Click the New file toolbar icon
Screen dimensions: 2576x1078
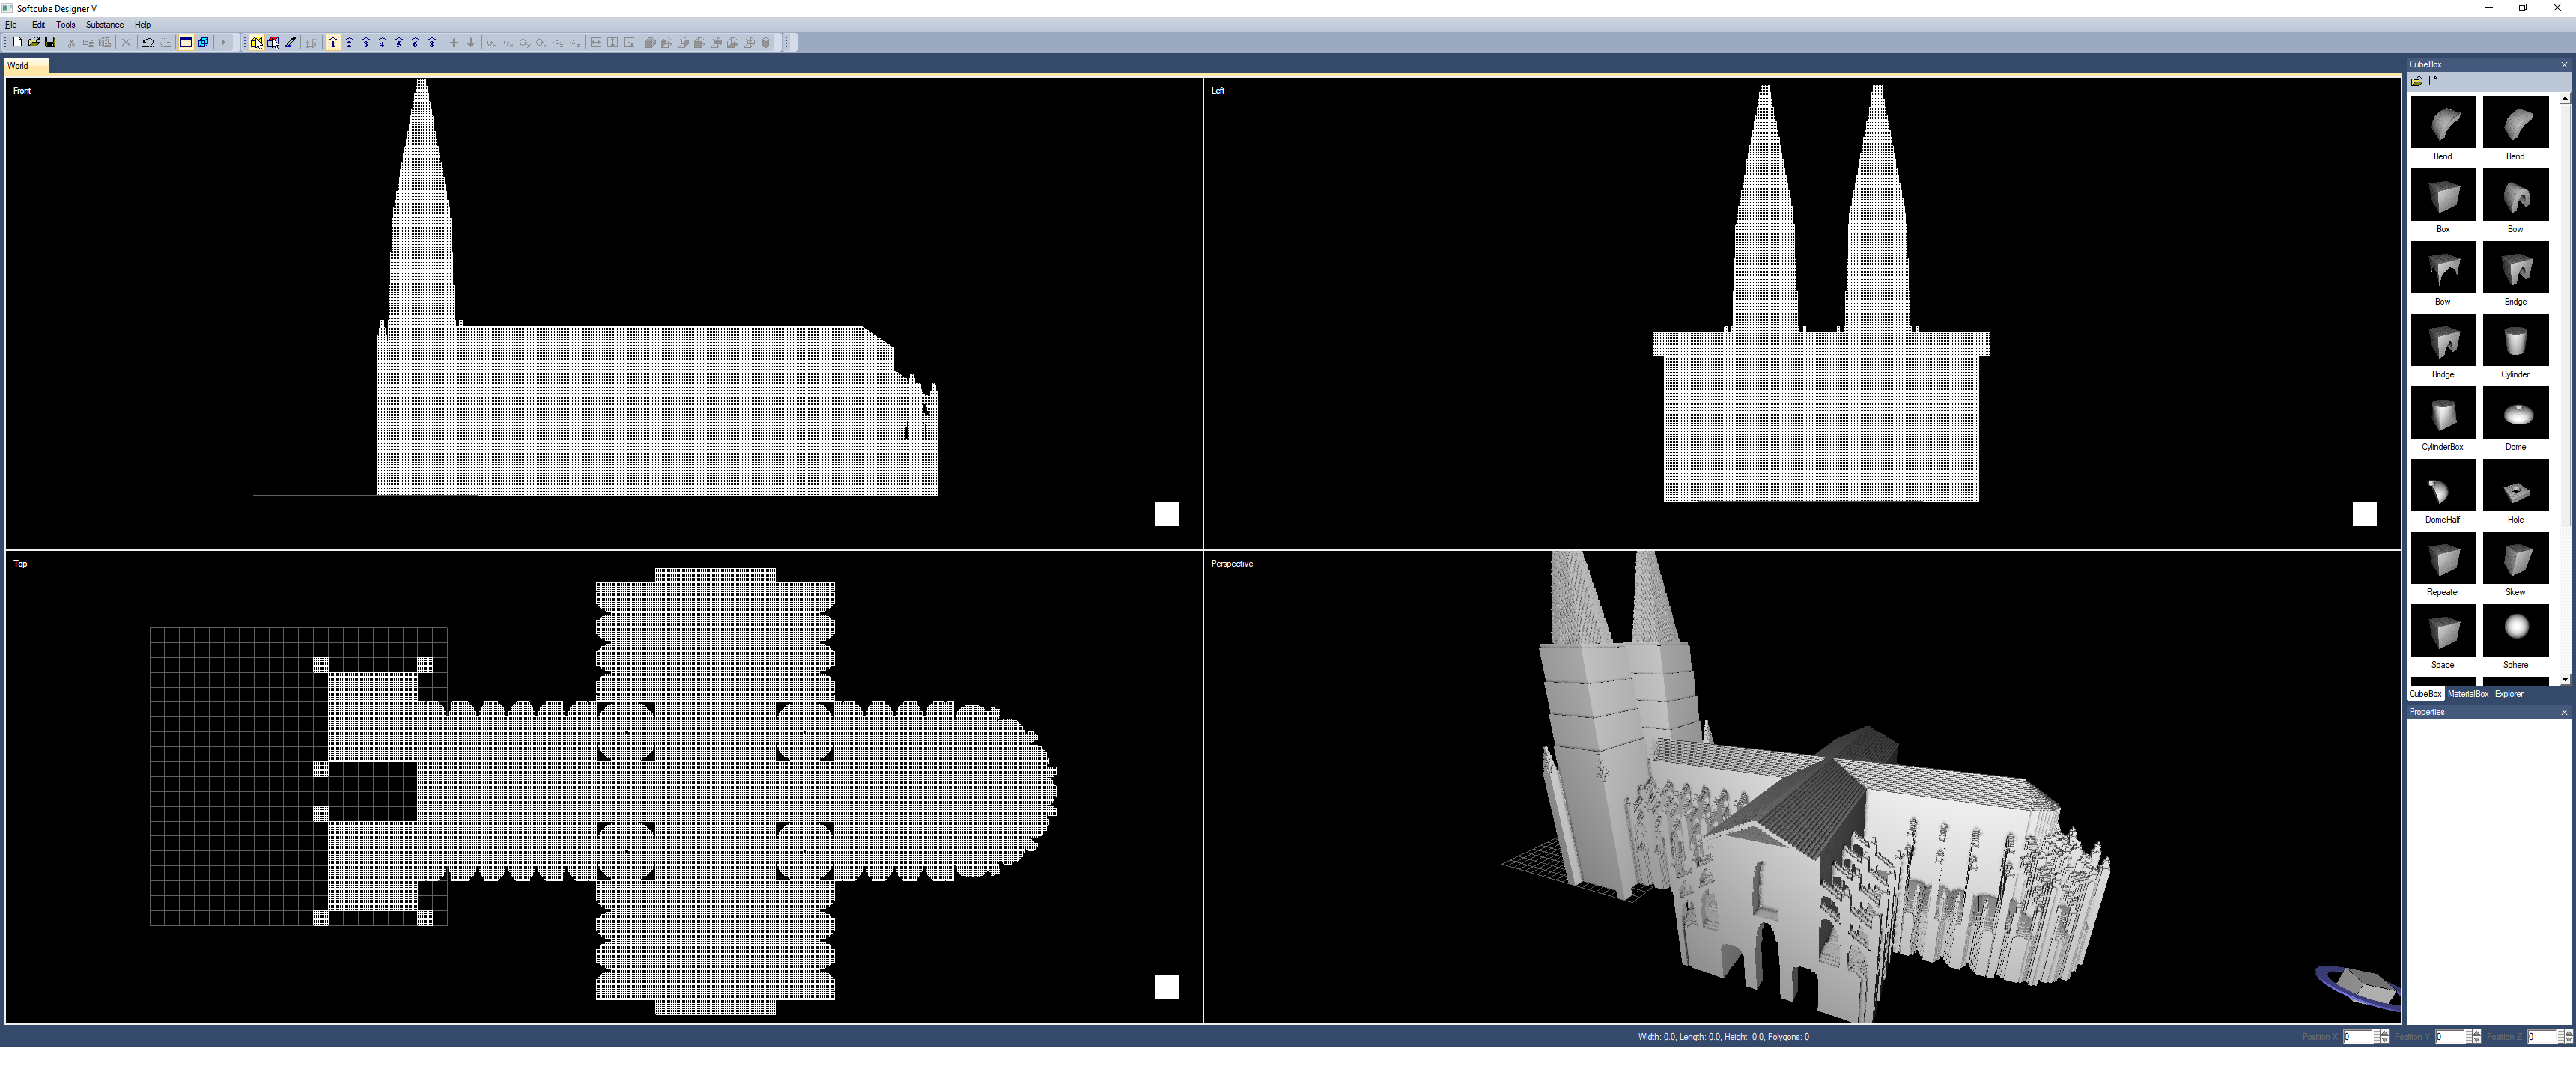pos(17,42)
